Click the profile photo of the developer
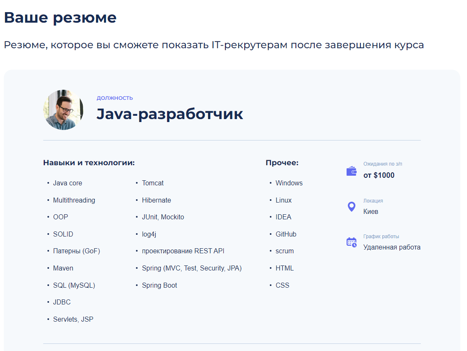The image size is (467, 351). point(63,109)
